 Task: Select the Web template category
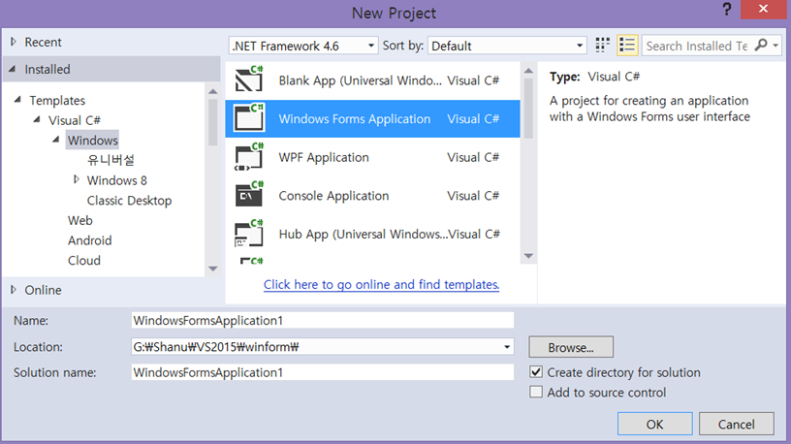click(80, 220)
